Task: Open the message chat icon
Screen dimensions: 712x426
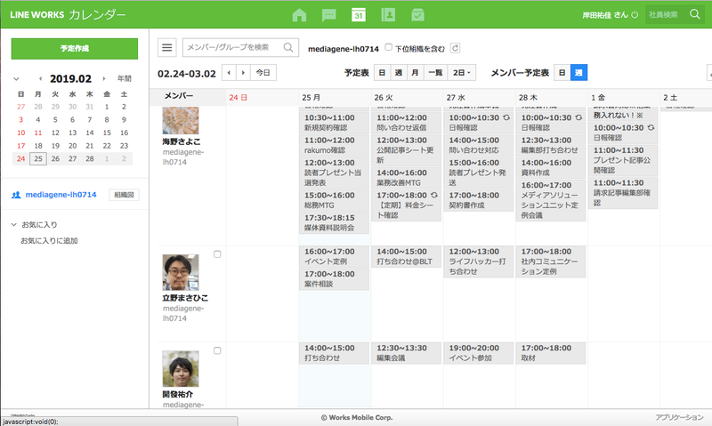Action: tap(328, 15)
